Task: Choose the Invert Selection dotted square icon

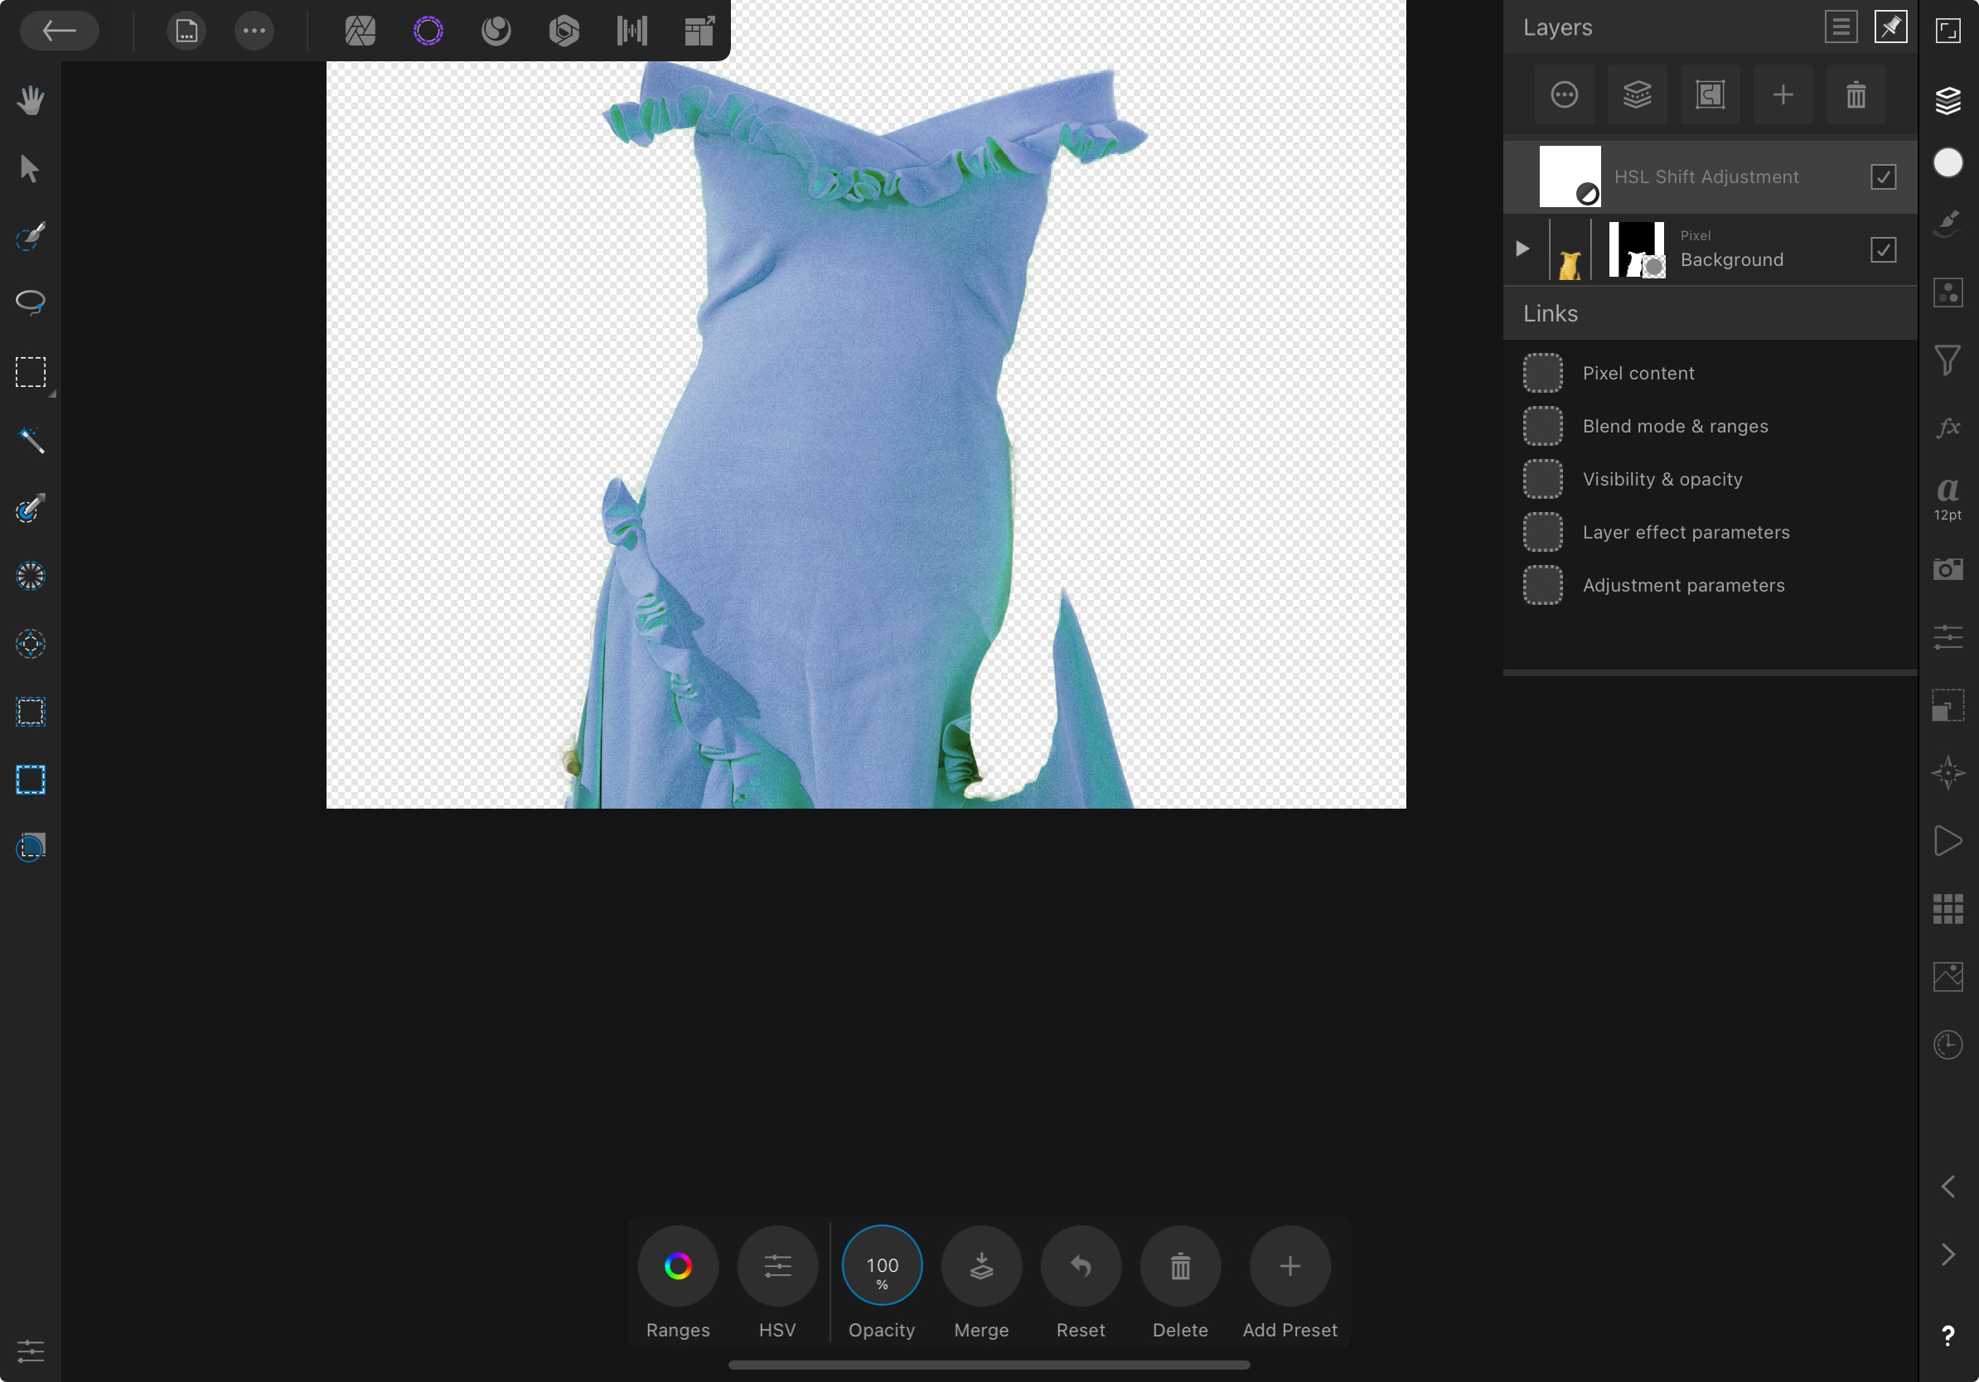Action: pyautogui.click(x=30, y=713)
